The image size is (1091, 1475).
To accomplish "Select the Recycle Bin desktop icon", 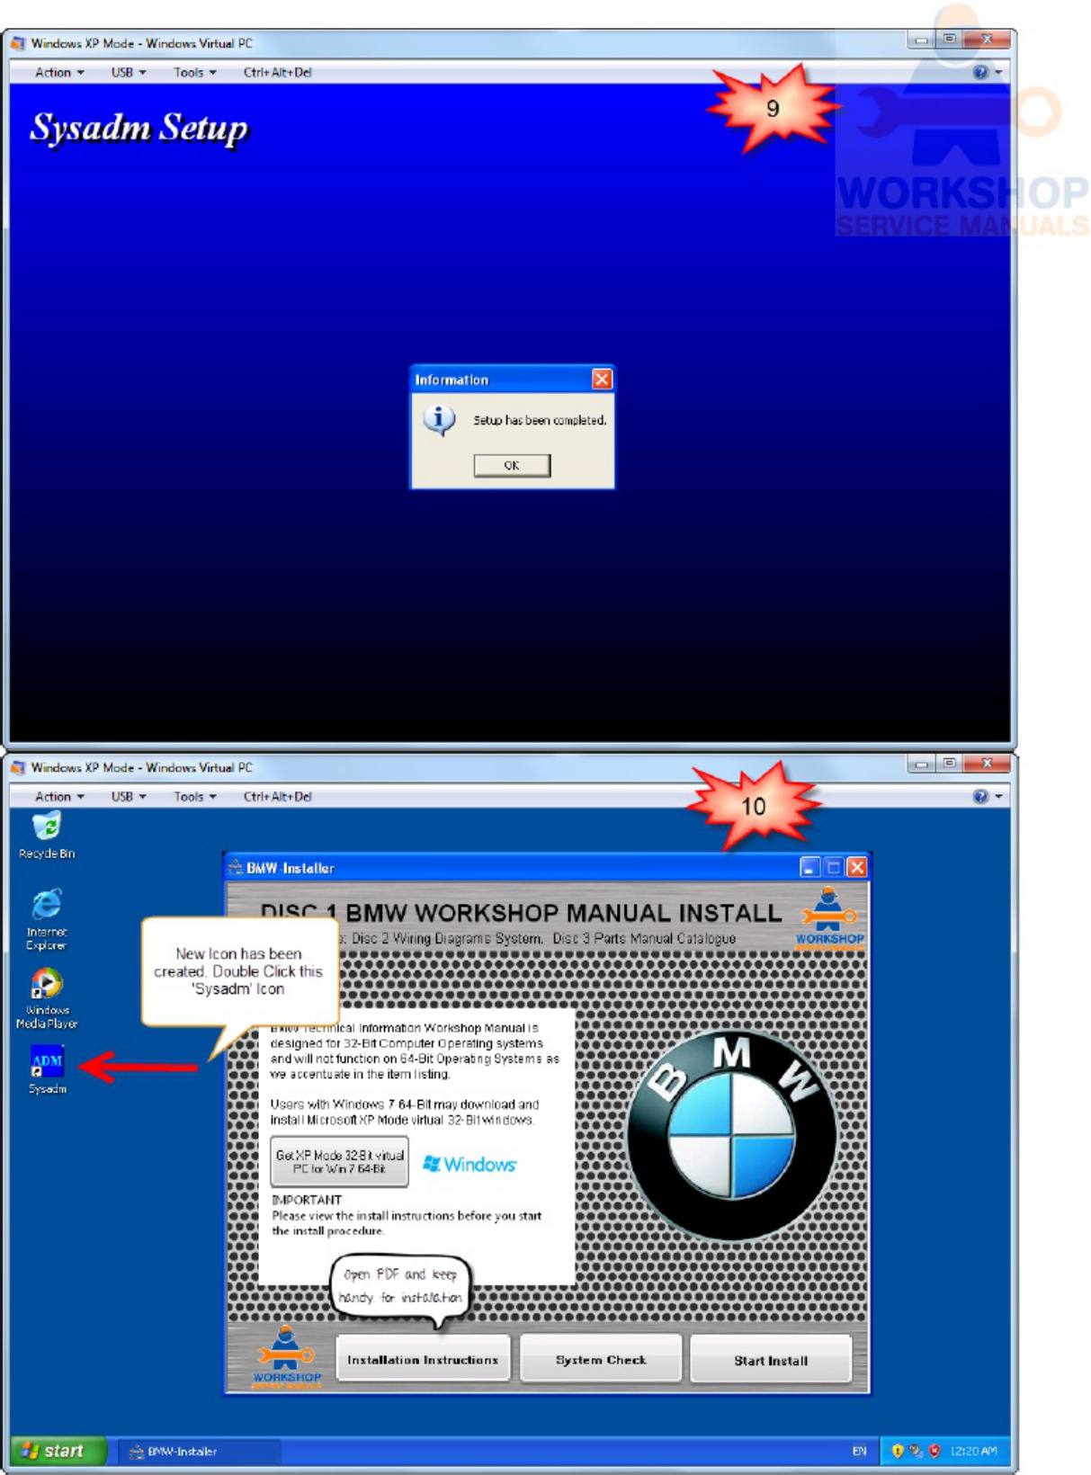I will [x=47, y=835].
